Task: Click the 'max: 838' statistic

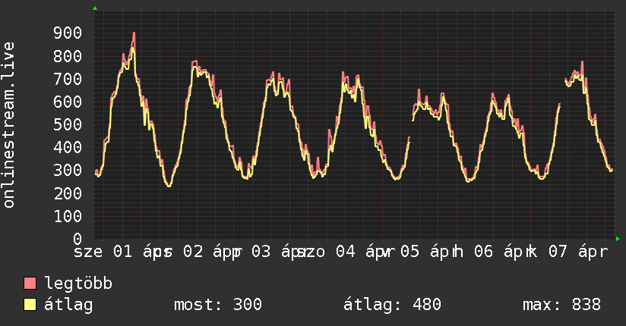Action: (x=561, y=306)
